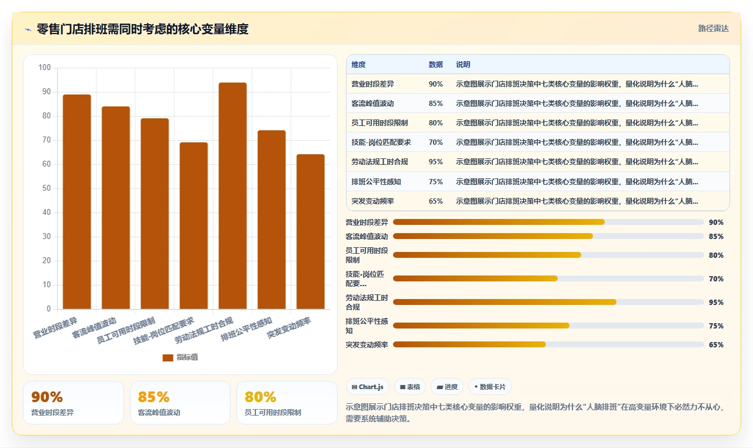Screen dimensions: 753x448
Task: Open the 80% 员工可用时段限制 stat card
Action: coord(287,403)
